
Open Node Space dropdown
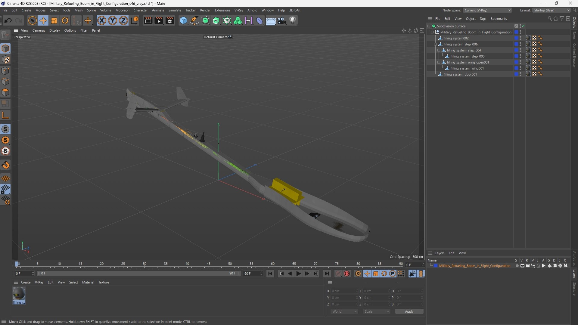pos(487,10)
